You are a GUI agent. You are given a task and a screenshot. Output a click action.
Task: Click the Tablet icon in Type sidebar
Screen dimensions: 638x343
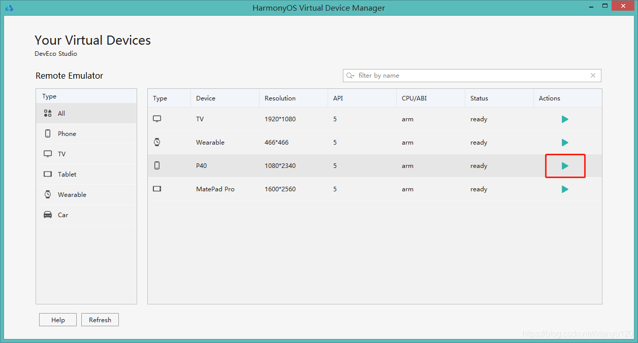click(48, 174)
